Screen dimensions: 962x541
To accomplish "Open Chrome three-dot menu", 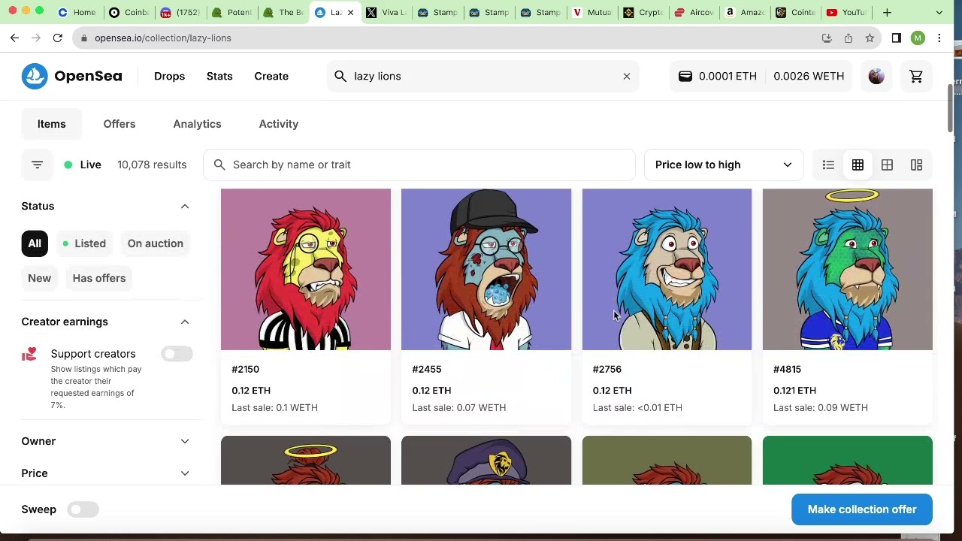I will coord(939,38).
